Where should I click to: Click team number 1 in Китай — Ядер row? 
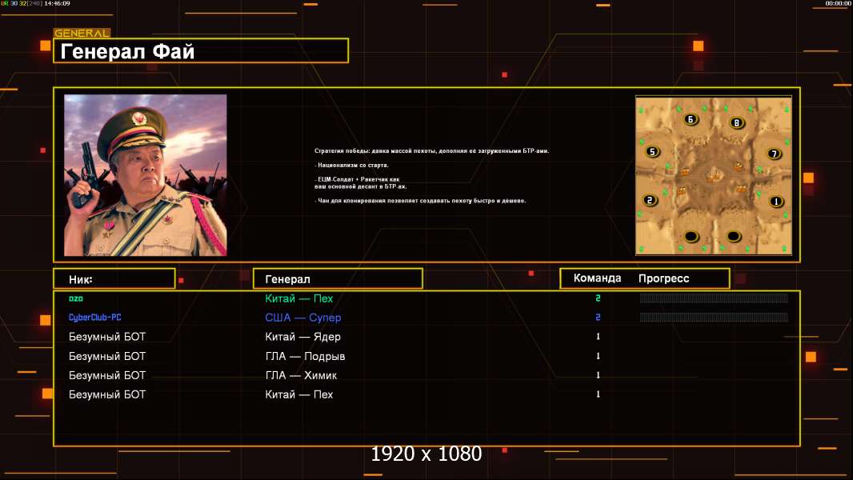[x=598, y=337]
